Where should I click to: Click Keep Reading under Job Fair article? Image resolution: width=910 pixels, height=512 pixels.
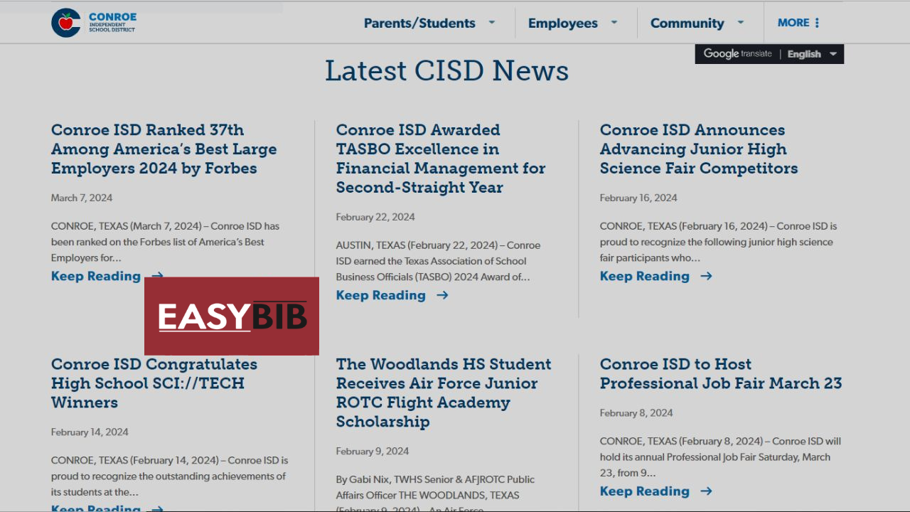coord(645,491)
